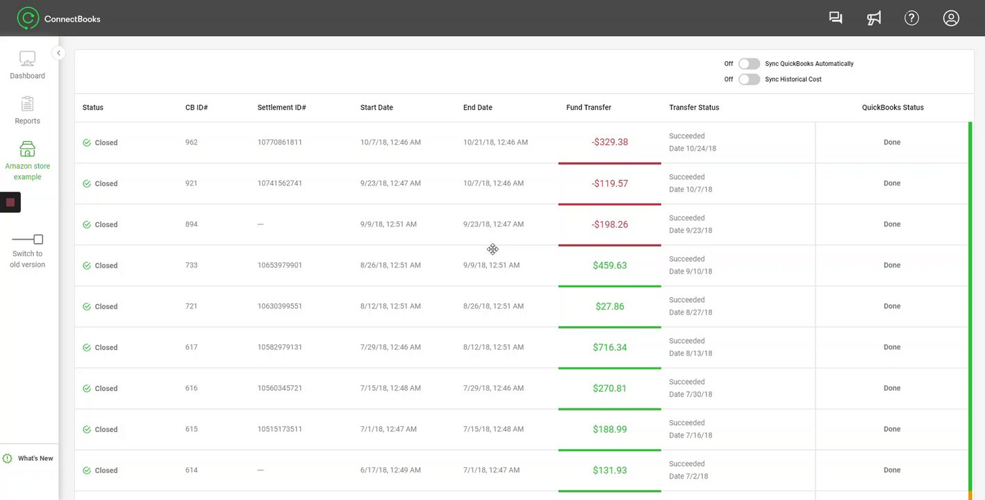Open the chat messages icon

(x=836, y=18)
